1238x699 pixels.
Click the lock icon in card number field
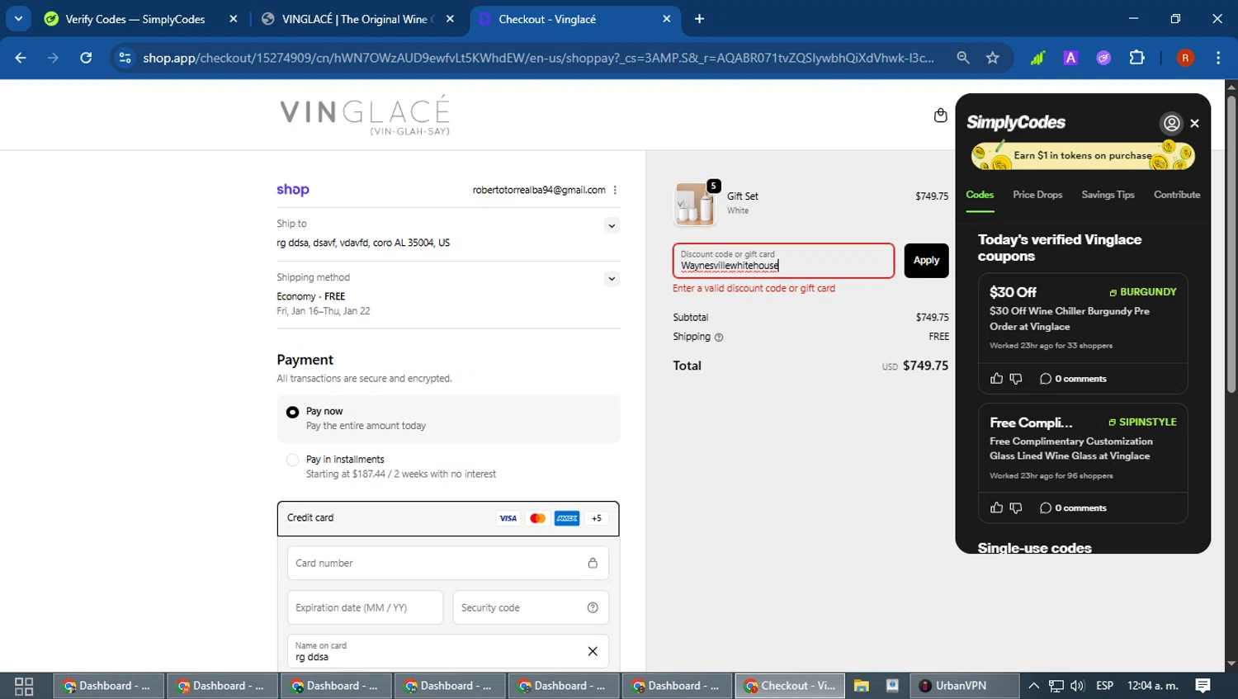(593, 563)
